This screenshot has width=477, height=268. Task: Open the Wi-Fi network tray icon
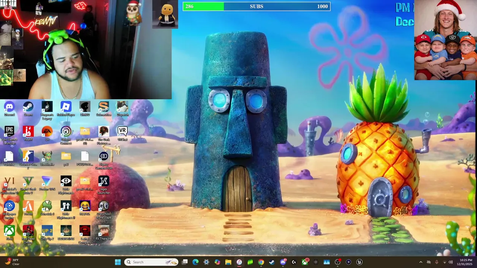[x=445, y=262]
